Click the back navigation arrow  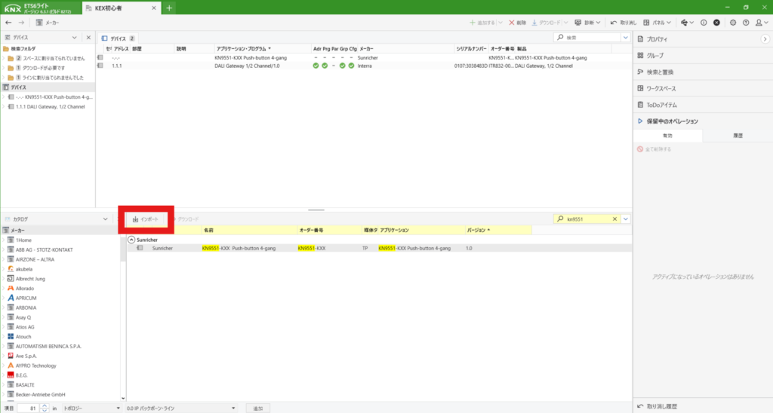click(x=8, y=23)
